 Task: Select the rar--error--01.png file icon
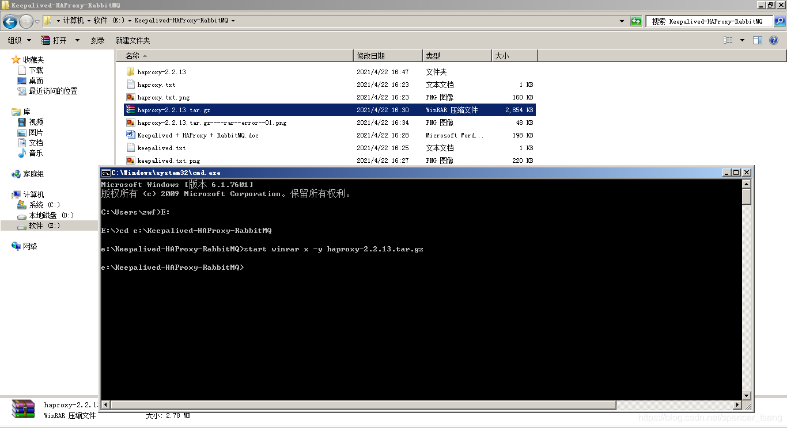[130, 123]
